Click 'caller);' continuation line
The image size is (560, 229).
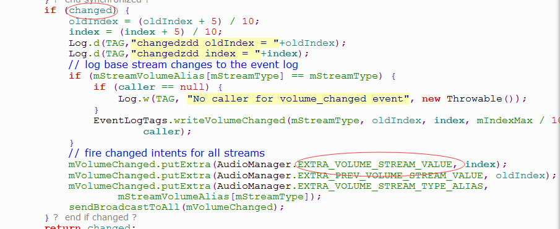(168, 131)
